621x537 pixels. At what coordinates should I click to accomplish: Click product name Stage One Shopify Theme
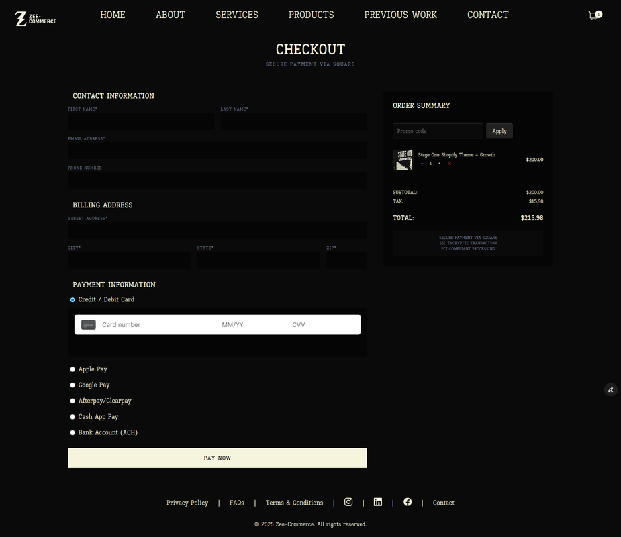[x=457, y=155]
